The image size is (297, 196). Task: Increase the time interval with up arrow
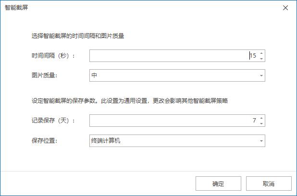[261, 53]
